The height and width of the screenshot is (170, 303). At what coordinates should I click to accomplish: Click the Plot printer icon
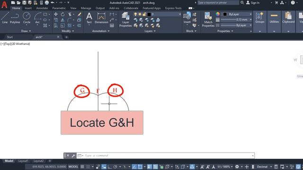point(47,2)
